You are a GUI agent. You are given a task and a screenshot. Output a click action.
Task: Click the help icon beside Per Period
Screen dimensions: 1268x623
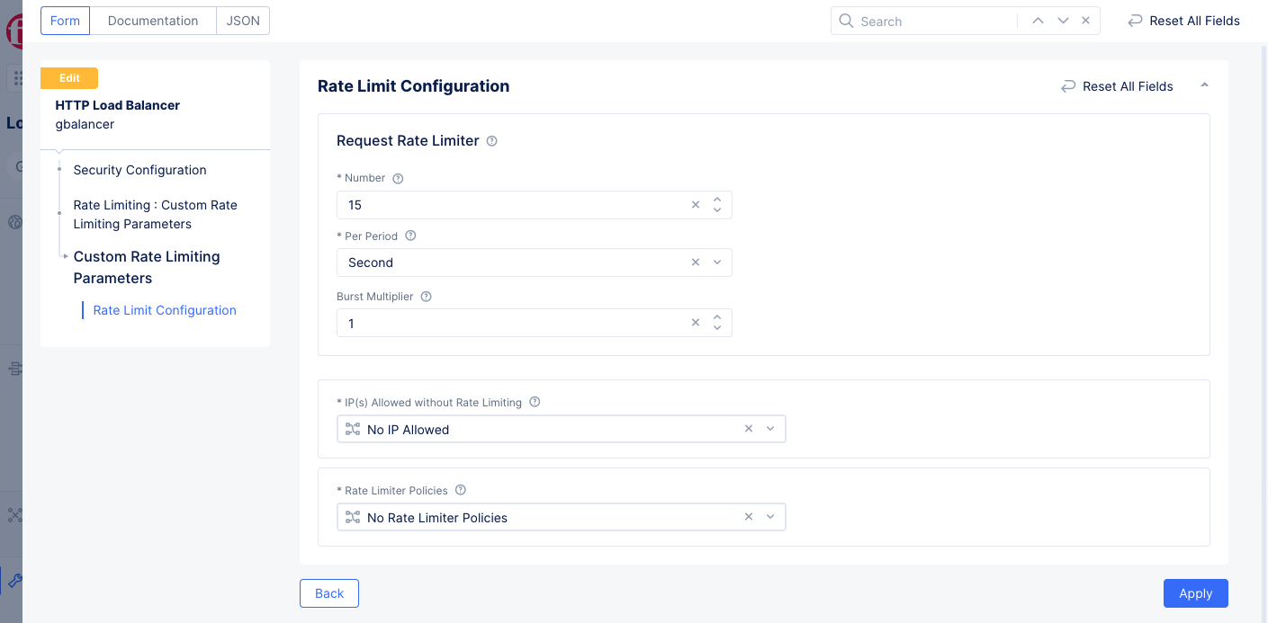(410, 236)
